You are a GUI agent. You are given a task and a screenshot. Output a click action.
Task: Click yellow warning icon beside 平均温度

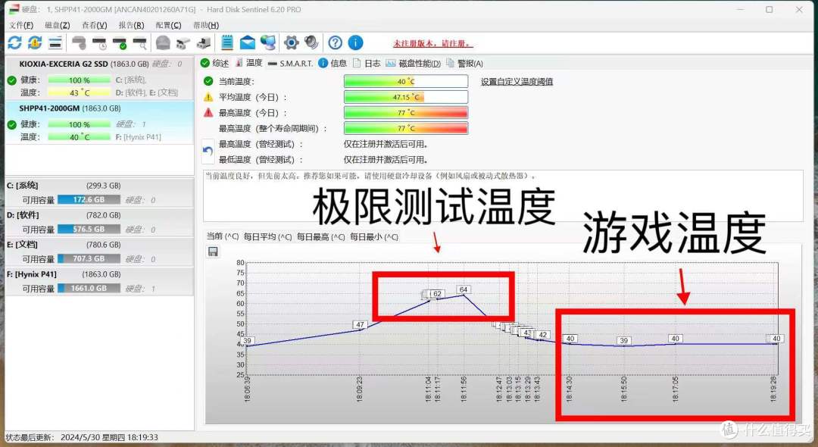[208, 97]
